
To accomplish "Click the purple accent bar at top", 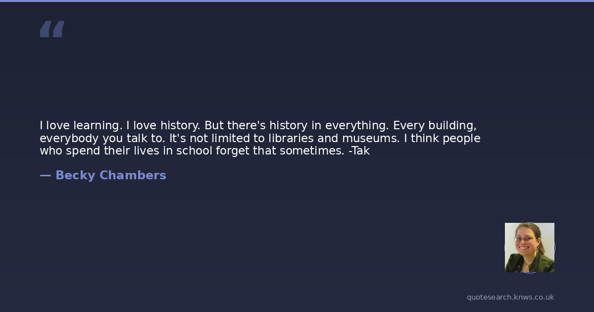I will coord(297,1).
